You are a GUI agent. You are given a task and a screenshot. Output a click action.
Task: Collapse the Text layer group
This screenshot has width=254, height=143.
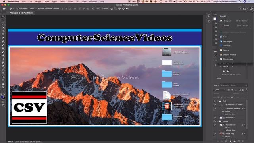tap(218, 101)
